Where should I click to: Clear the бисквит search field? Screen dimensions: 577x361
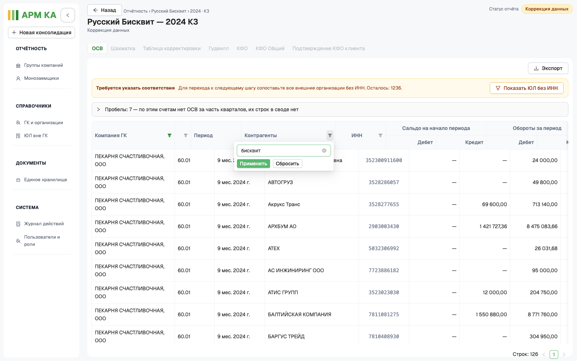(324, 151)
